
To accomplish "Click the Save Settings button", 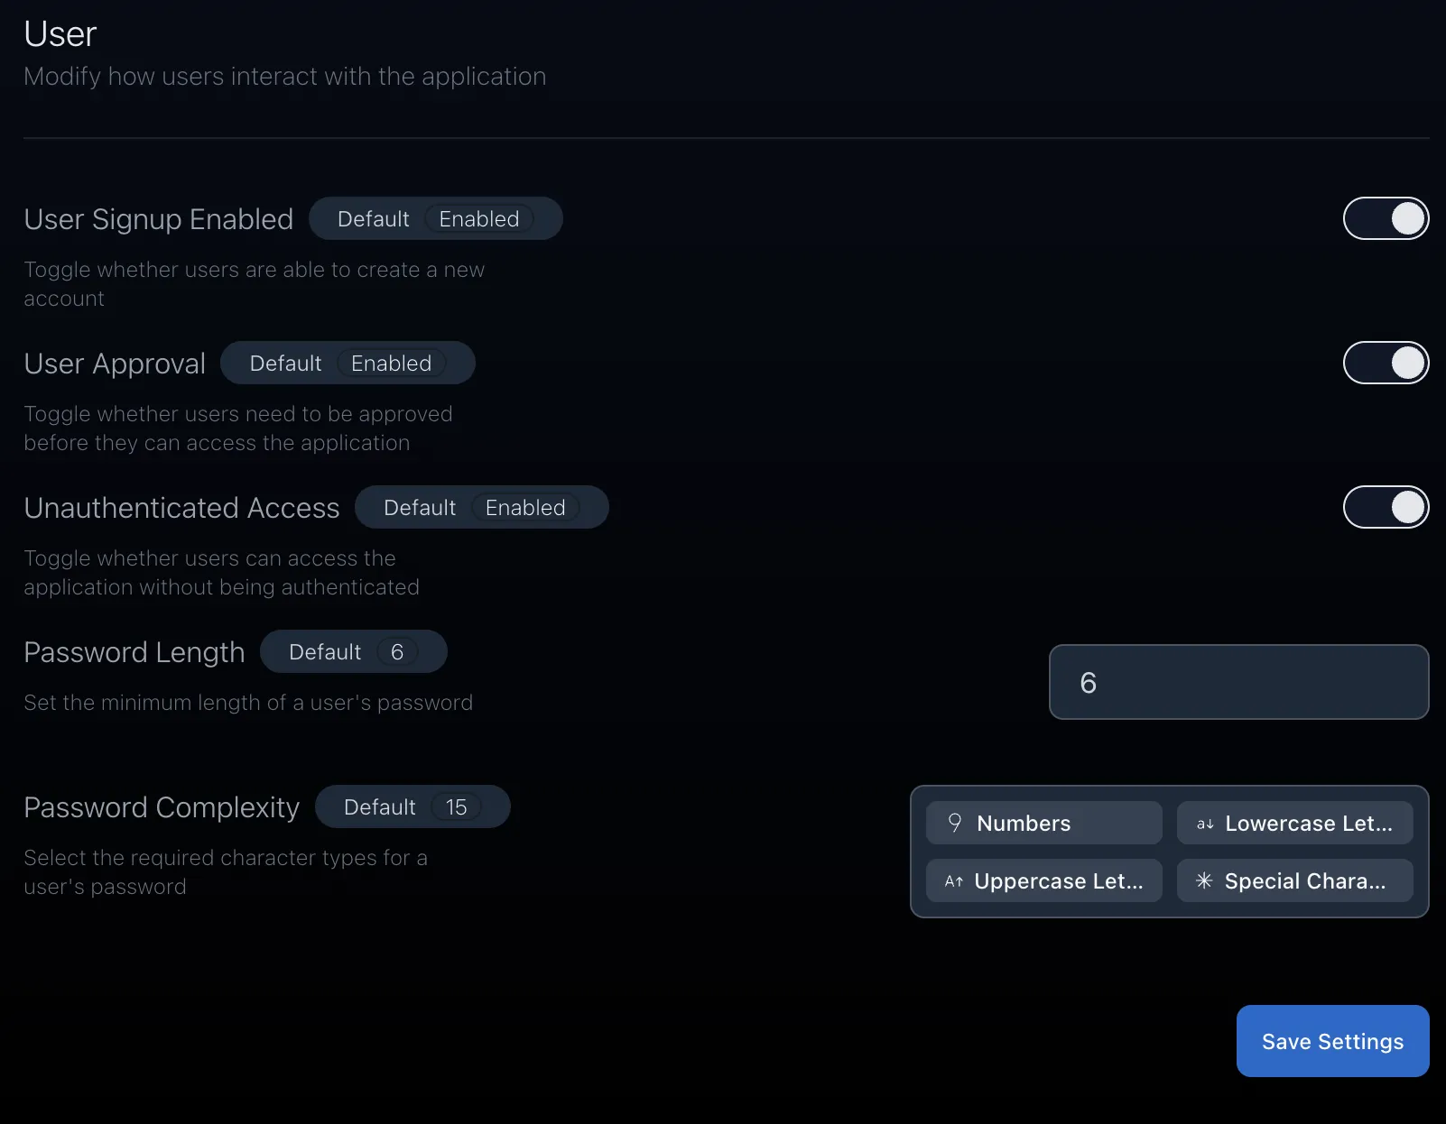I will coord(1332,1041).
